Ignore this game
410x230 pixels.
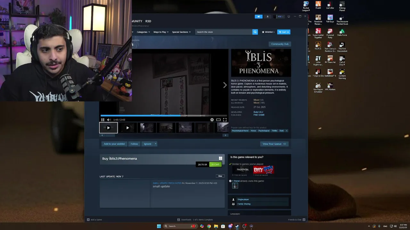click(147, 144)
